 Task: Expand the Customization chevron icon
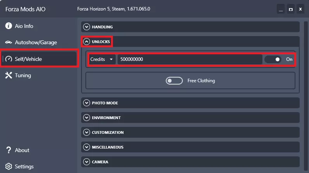(87, 132)
